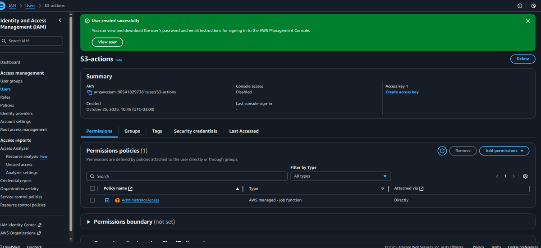Check the AdministratorAccess policy checkbox
Viewport: 541px width, 248px height.
tap(92, 200)
